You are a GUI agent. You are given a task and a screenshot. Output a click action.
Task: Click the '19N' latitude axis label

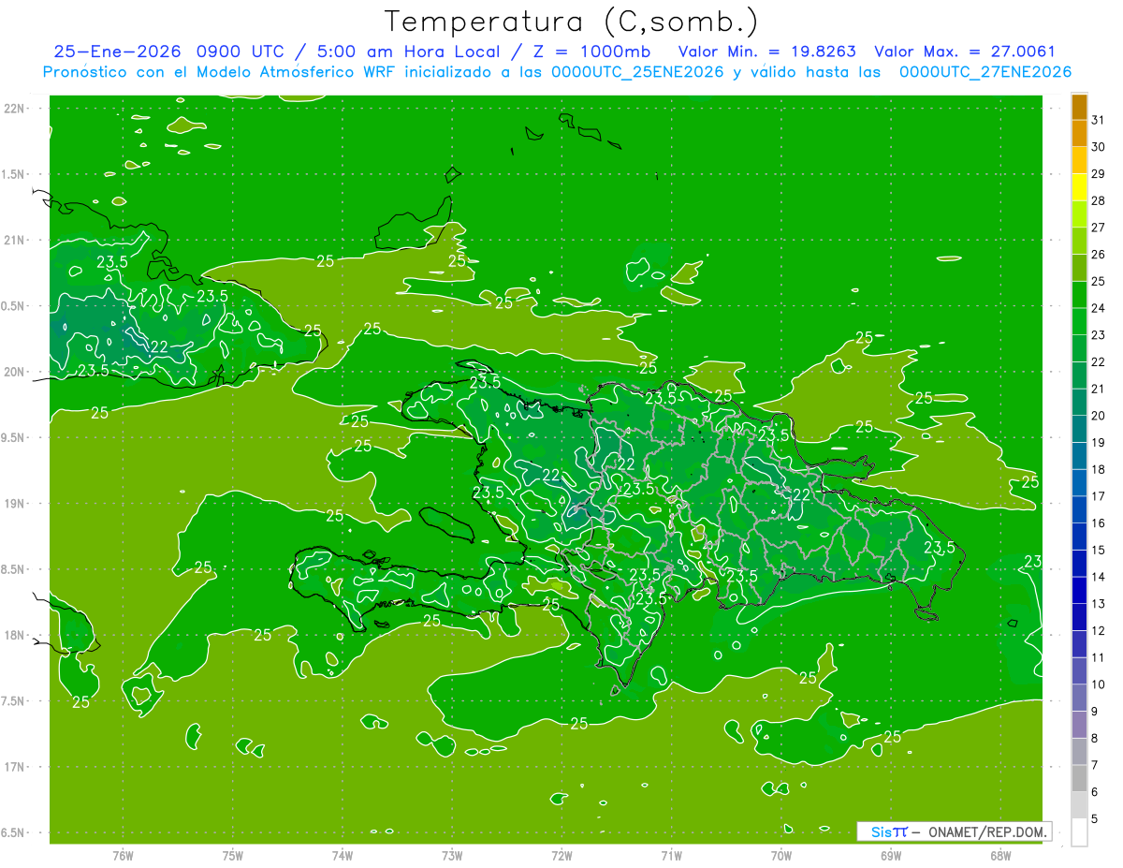coord(13,504)
